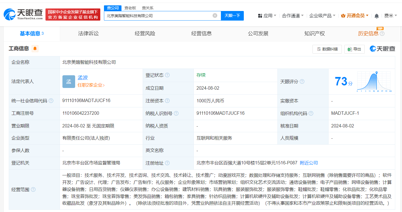Click the apps grid icon beside 应用
Image resolution: width=402 pixels, height=212 pixels.
[260, 16]
